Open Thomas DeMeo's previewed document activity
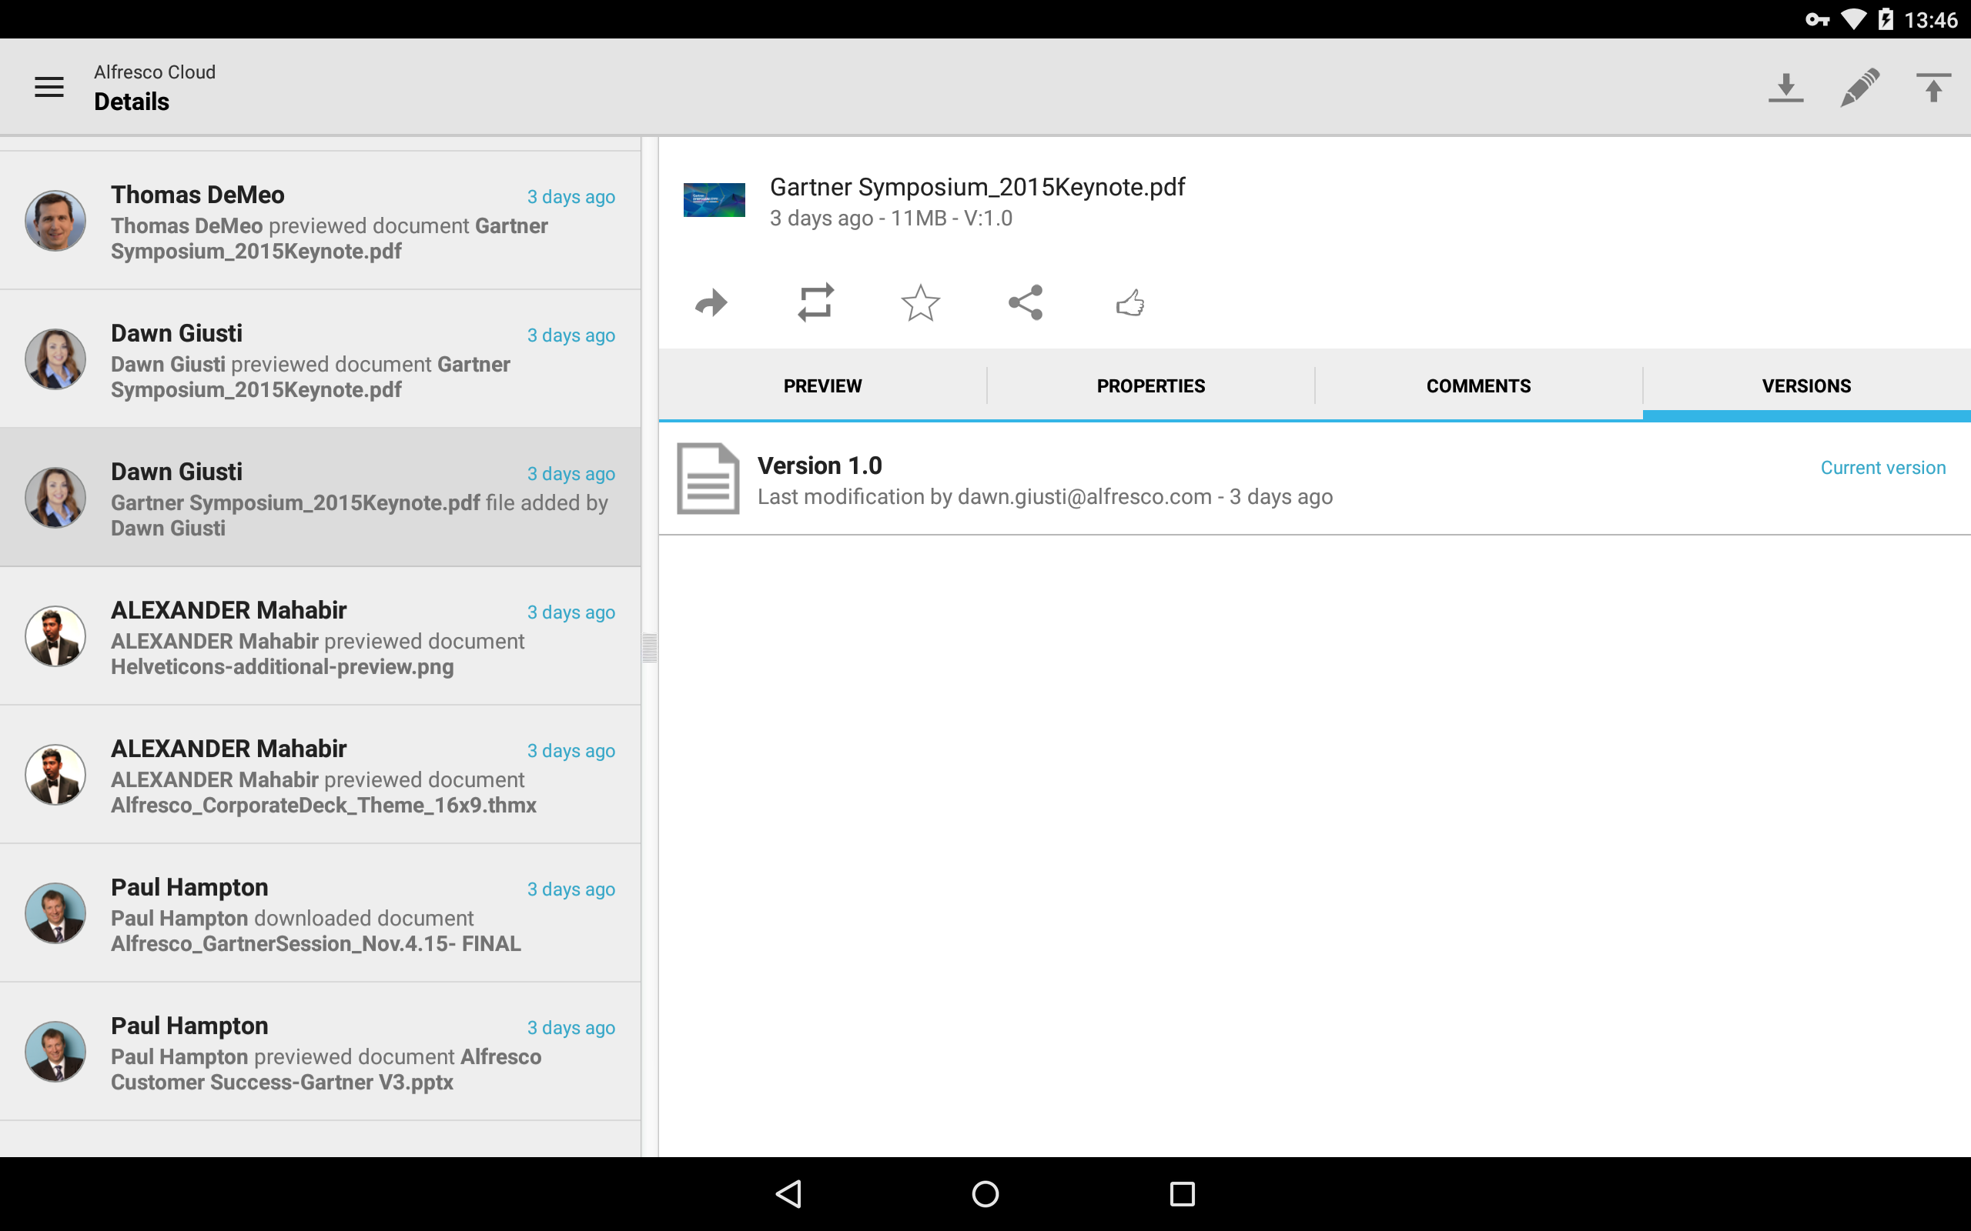Image resolution: width=1971 pixels, height=1231 pixels. pos(320,221)
